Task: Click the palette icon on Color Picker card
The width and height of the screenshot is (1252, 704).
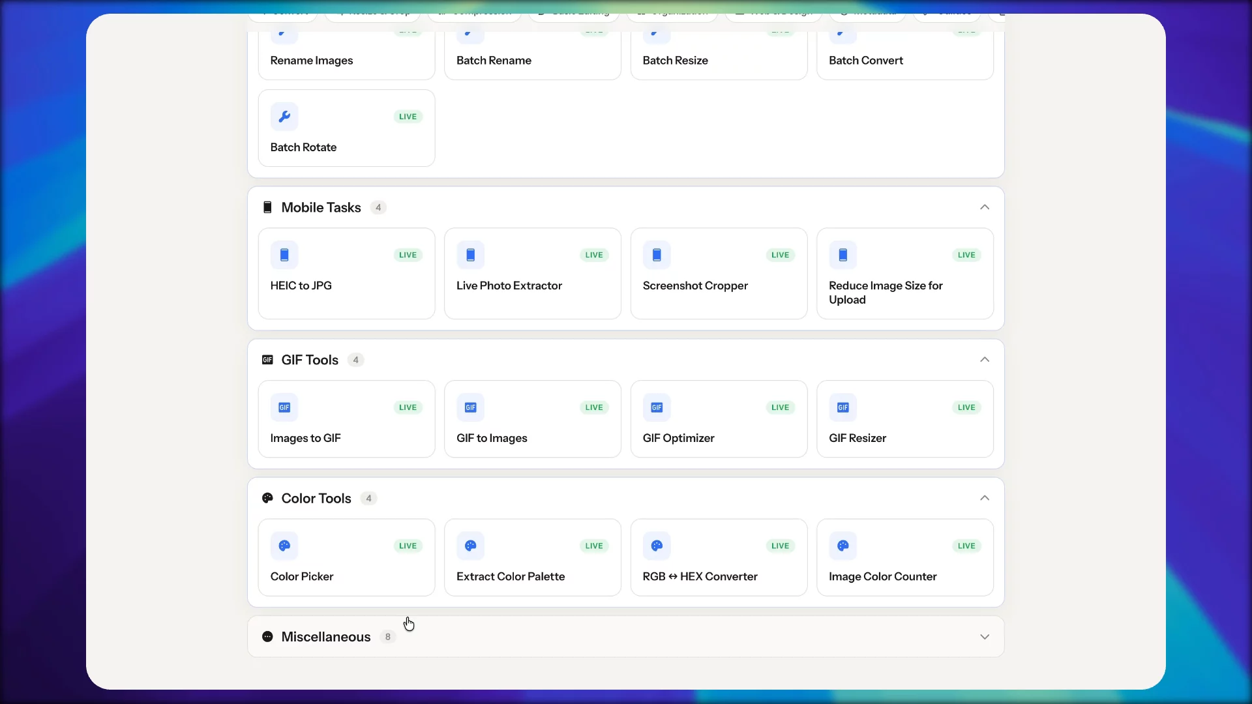Action: tap(284, 546)
